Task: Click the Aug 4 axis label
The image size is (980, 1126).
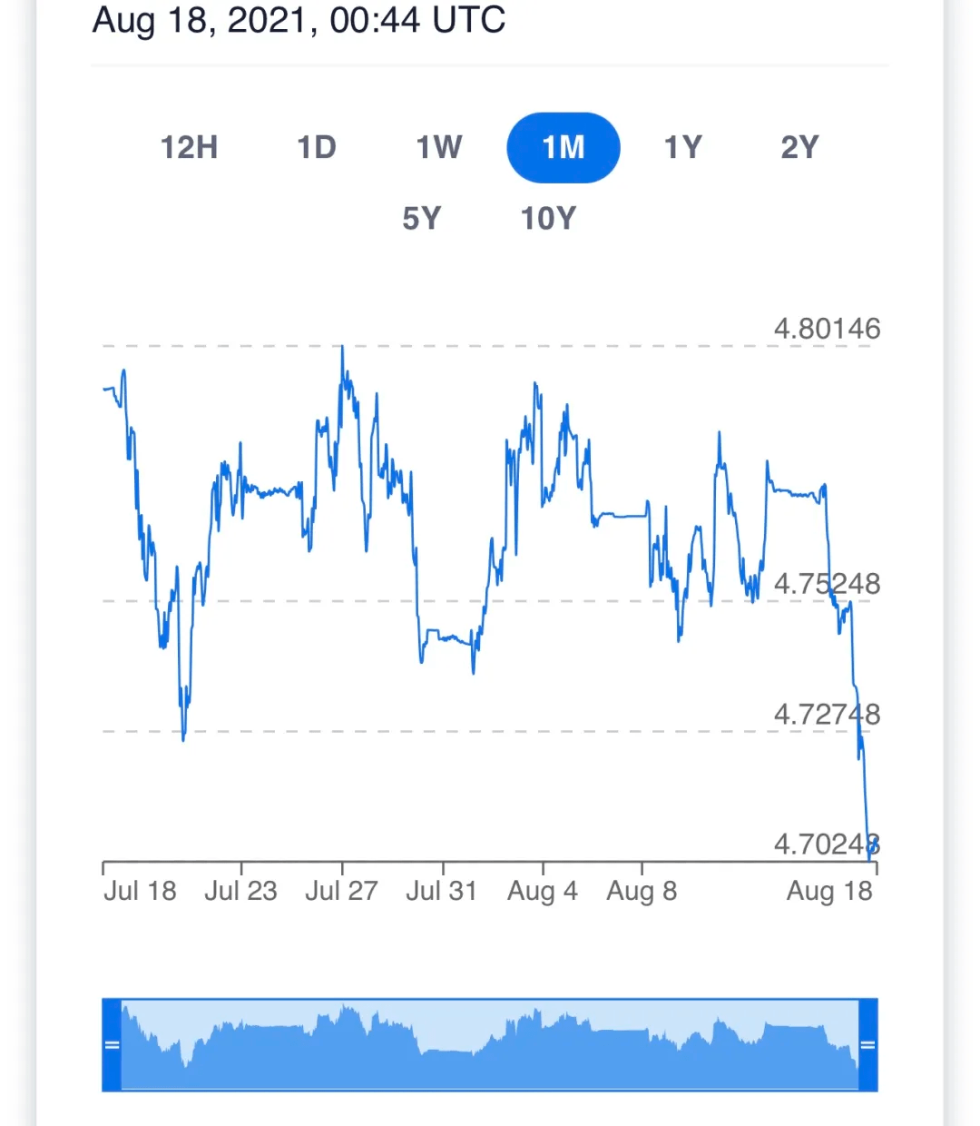Action: pos(542,891)
